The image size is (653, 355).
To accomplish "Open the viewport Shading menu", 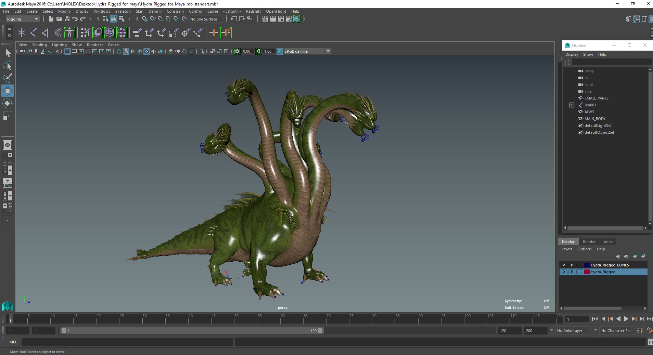I will [x=39, y=45].
